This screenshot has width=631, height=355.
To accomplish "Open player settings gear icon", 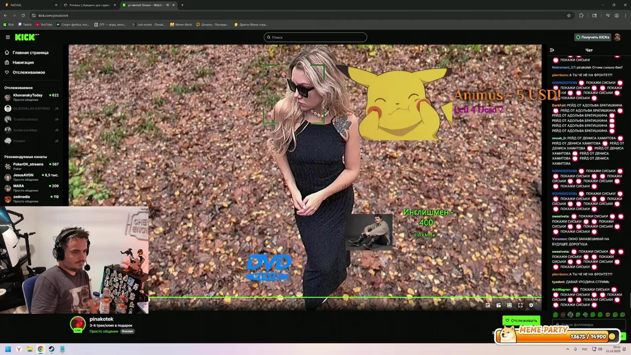I will click(x=531, y=305).
